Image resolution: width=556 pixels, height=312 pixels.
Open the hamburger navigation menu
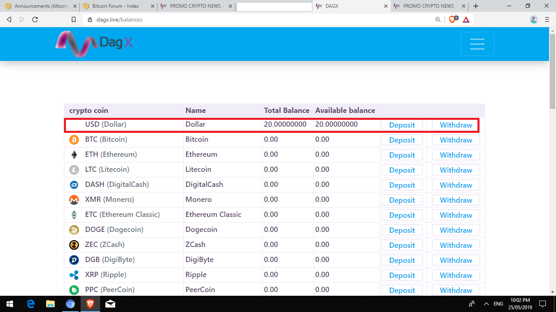click(477, 44)
